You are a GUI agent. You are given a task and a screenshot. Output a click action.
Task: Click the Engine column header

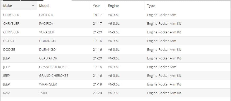pyautogui.click(x=125, y=6)
